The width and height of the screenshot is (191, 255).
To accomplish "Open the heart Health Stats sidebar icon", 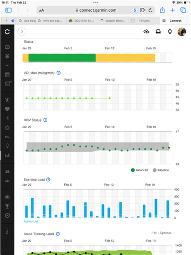I will tap(7, 109).
